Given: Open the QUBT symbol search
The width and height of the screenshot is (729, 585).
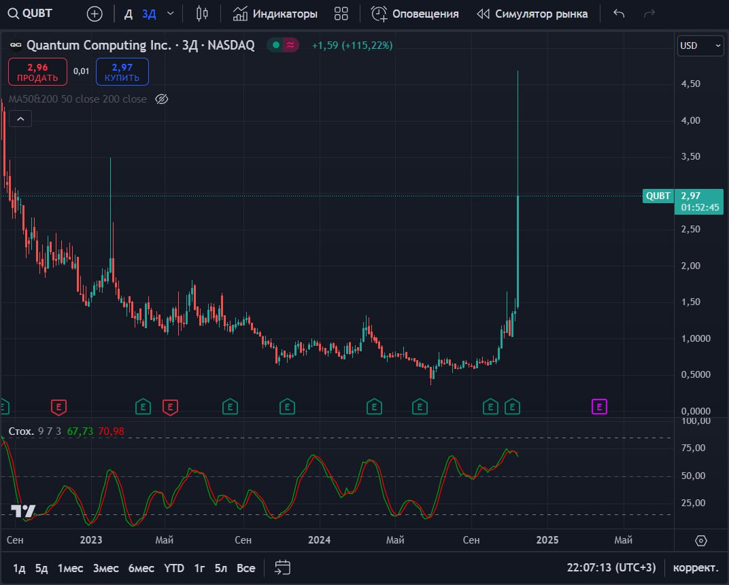Looking at the screenshot, I should pos(30,14).
